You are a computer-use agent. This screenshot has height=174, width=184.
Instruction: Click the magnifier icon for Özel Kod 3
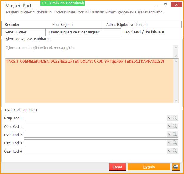coord(175,143)
